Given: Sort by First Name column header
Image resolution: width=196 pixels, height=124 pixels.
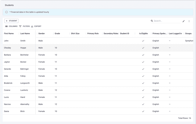Looking at the screenshot, I should [x=9, y=33].
